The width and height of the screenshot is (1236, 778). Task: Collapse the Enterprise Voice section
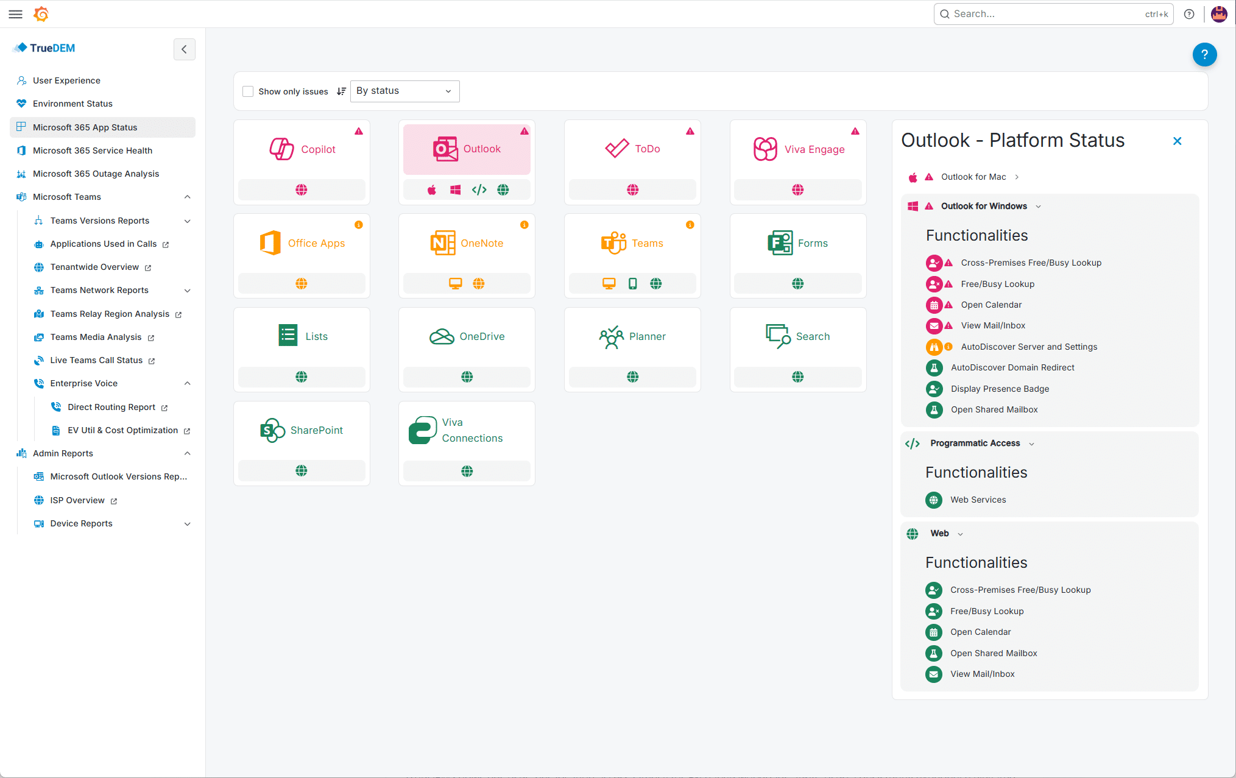tap(188, 383)
